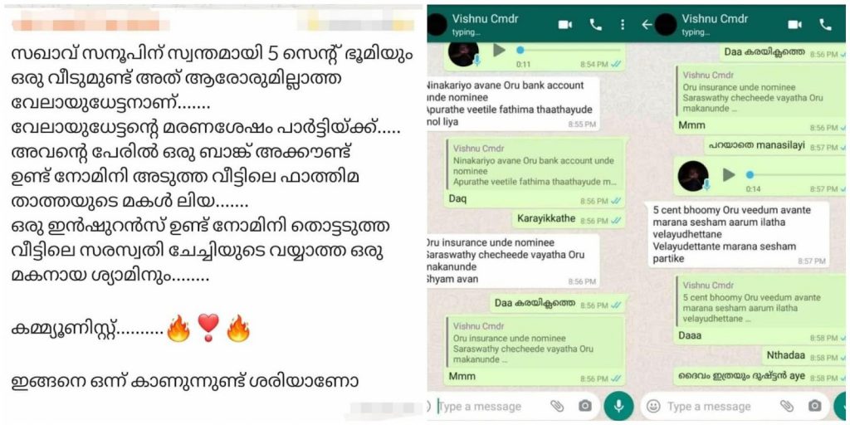Tap back arrow in right chat header

(x=646, y=24)
